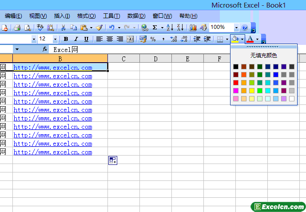Click the Auto Fill Options icon below the links
The height and width of the screenshot is (212, 306).
(113, 160)
